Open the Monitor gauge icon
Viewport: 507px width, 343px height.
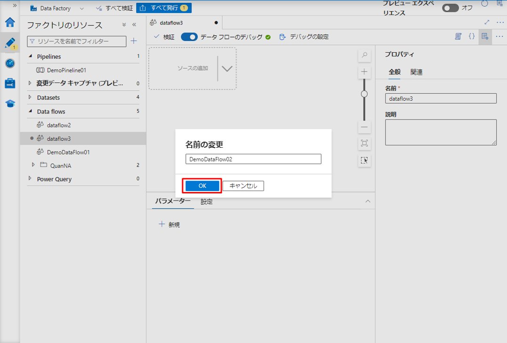coord(10,63)
